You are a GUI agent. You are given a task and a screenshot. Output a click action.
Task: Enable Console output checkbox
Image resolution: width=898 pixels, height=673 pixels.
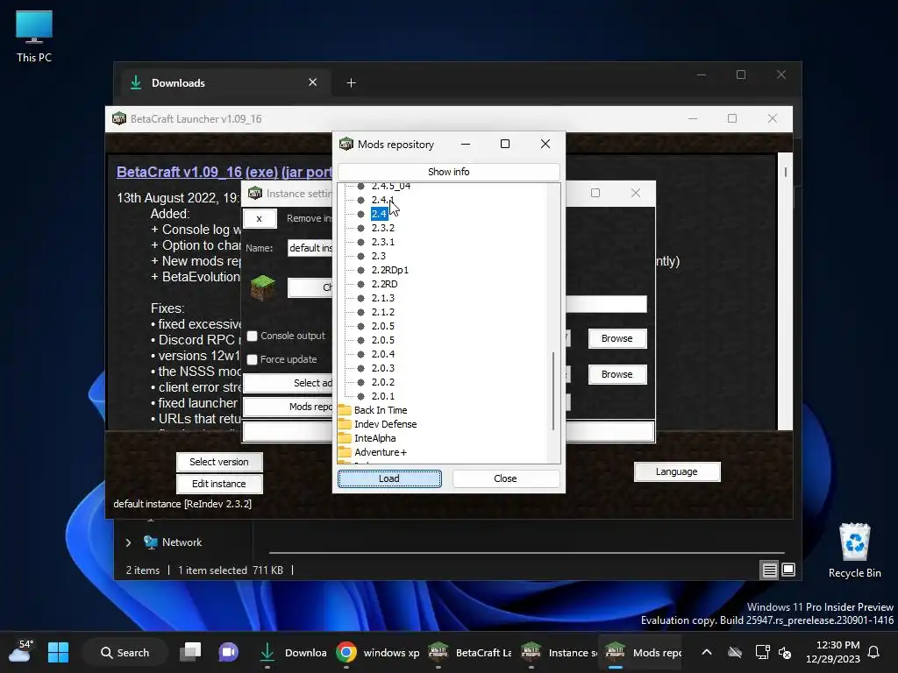coord(252,336)
